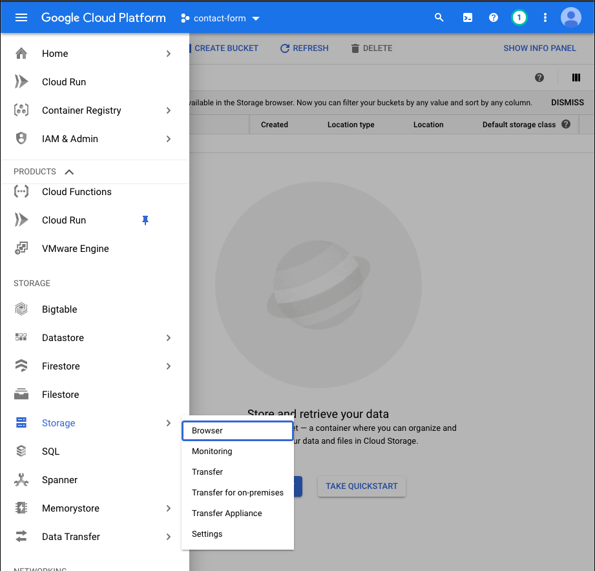Toggle the navigation hamburger menu
The width and height of the screenshot is (595, 571).
click(21, 17)
